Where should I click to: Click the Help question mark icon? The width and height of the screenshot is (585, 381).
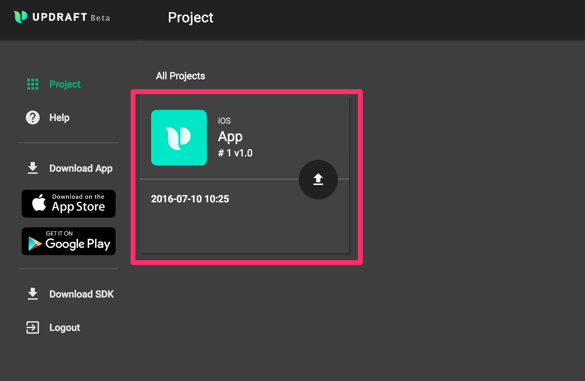[32, 117]
